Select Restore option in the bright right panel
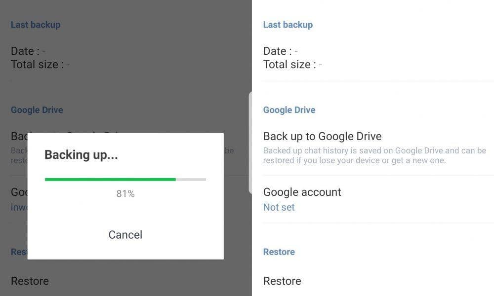 tap(282, 281)
